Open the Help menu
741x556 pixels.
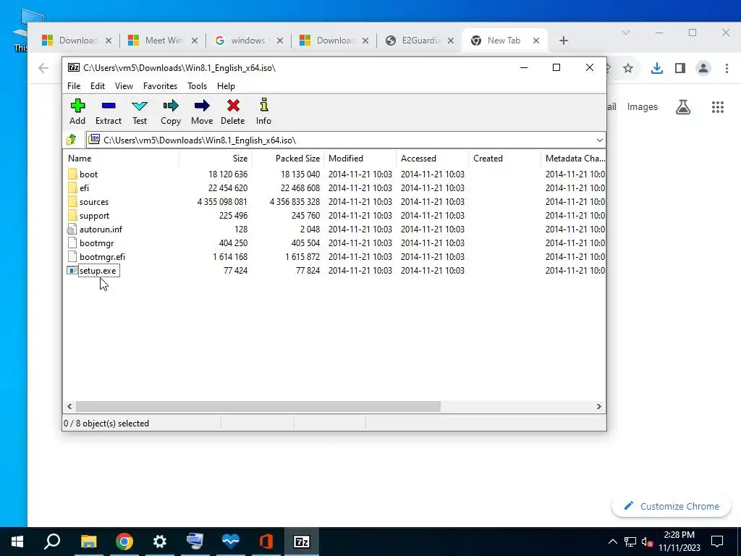226,85
